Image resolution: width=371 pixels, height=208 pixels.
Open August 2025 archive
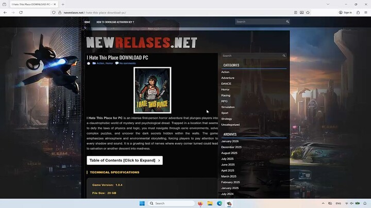point(229,153)
